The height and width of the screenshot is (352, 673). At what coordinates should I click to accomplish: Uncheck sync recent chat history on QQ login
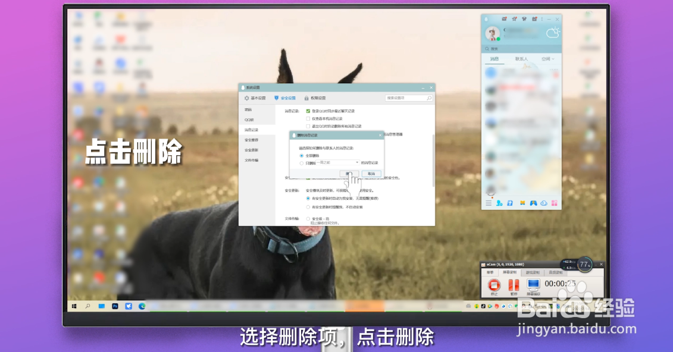pos(308,111)
